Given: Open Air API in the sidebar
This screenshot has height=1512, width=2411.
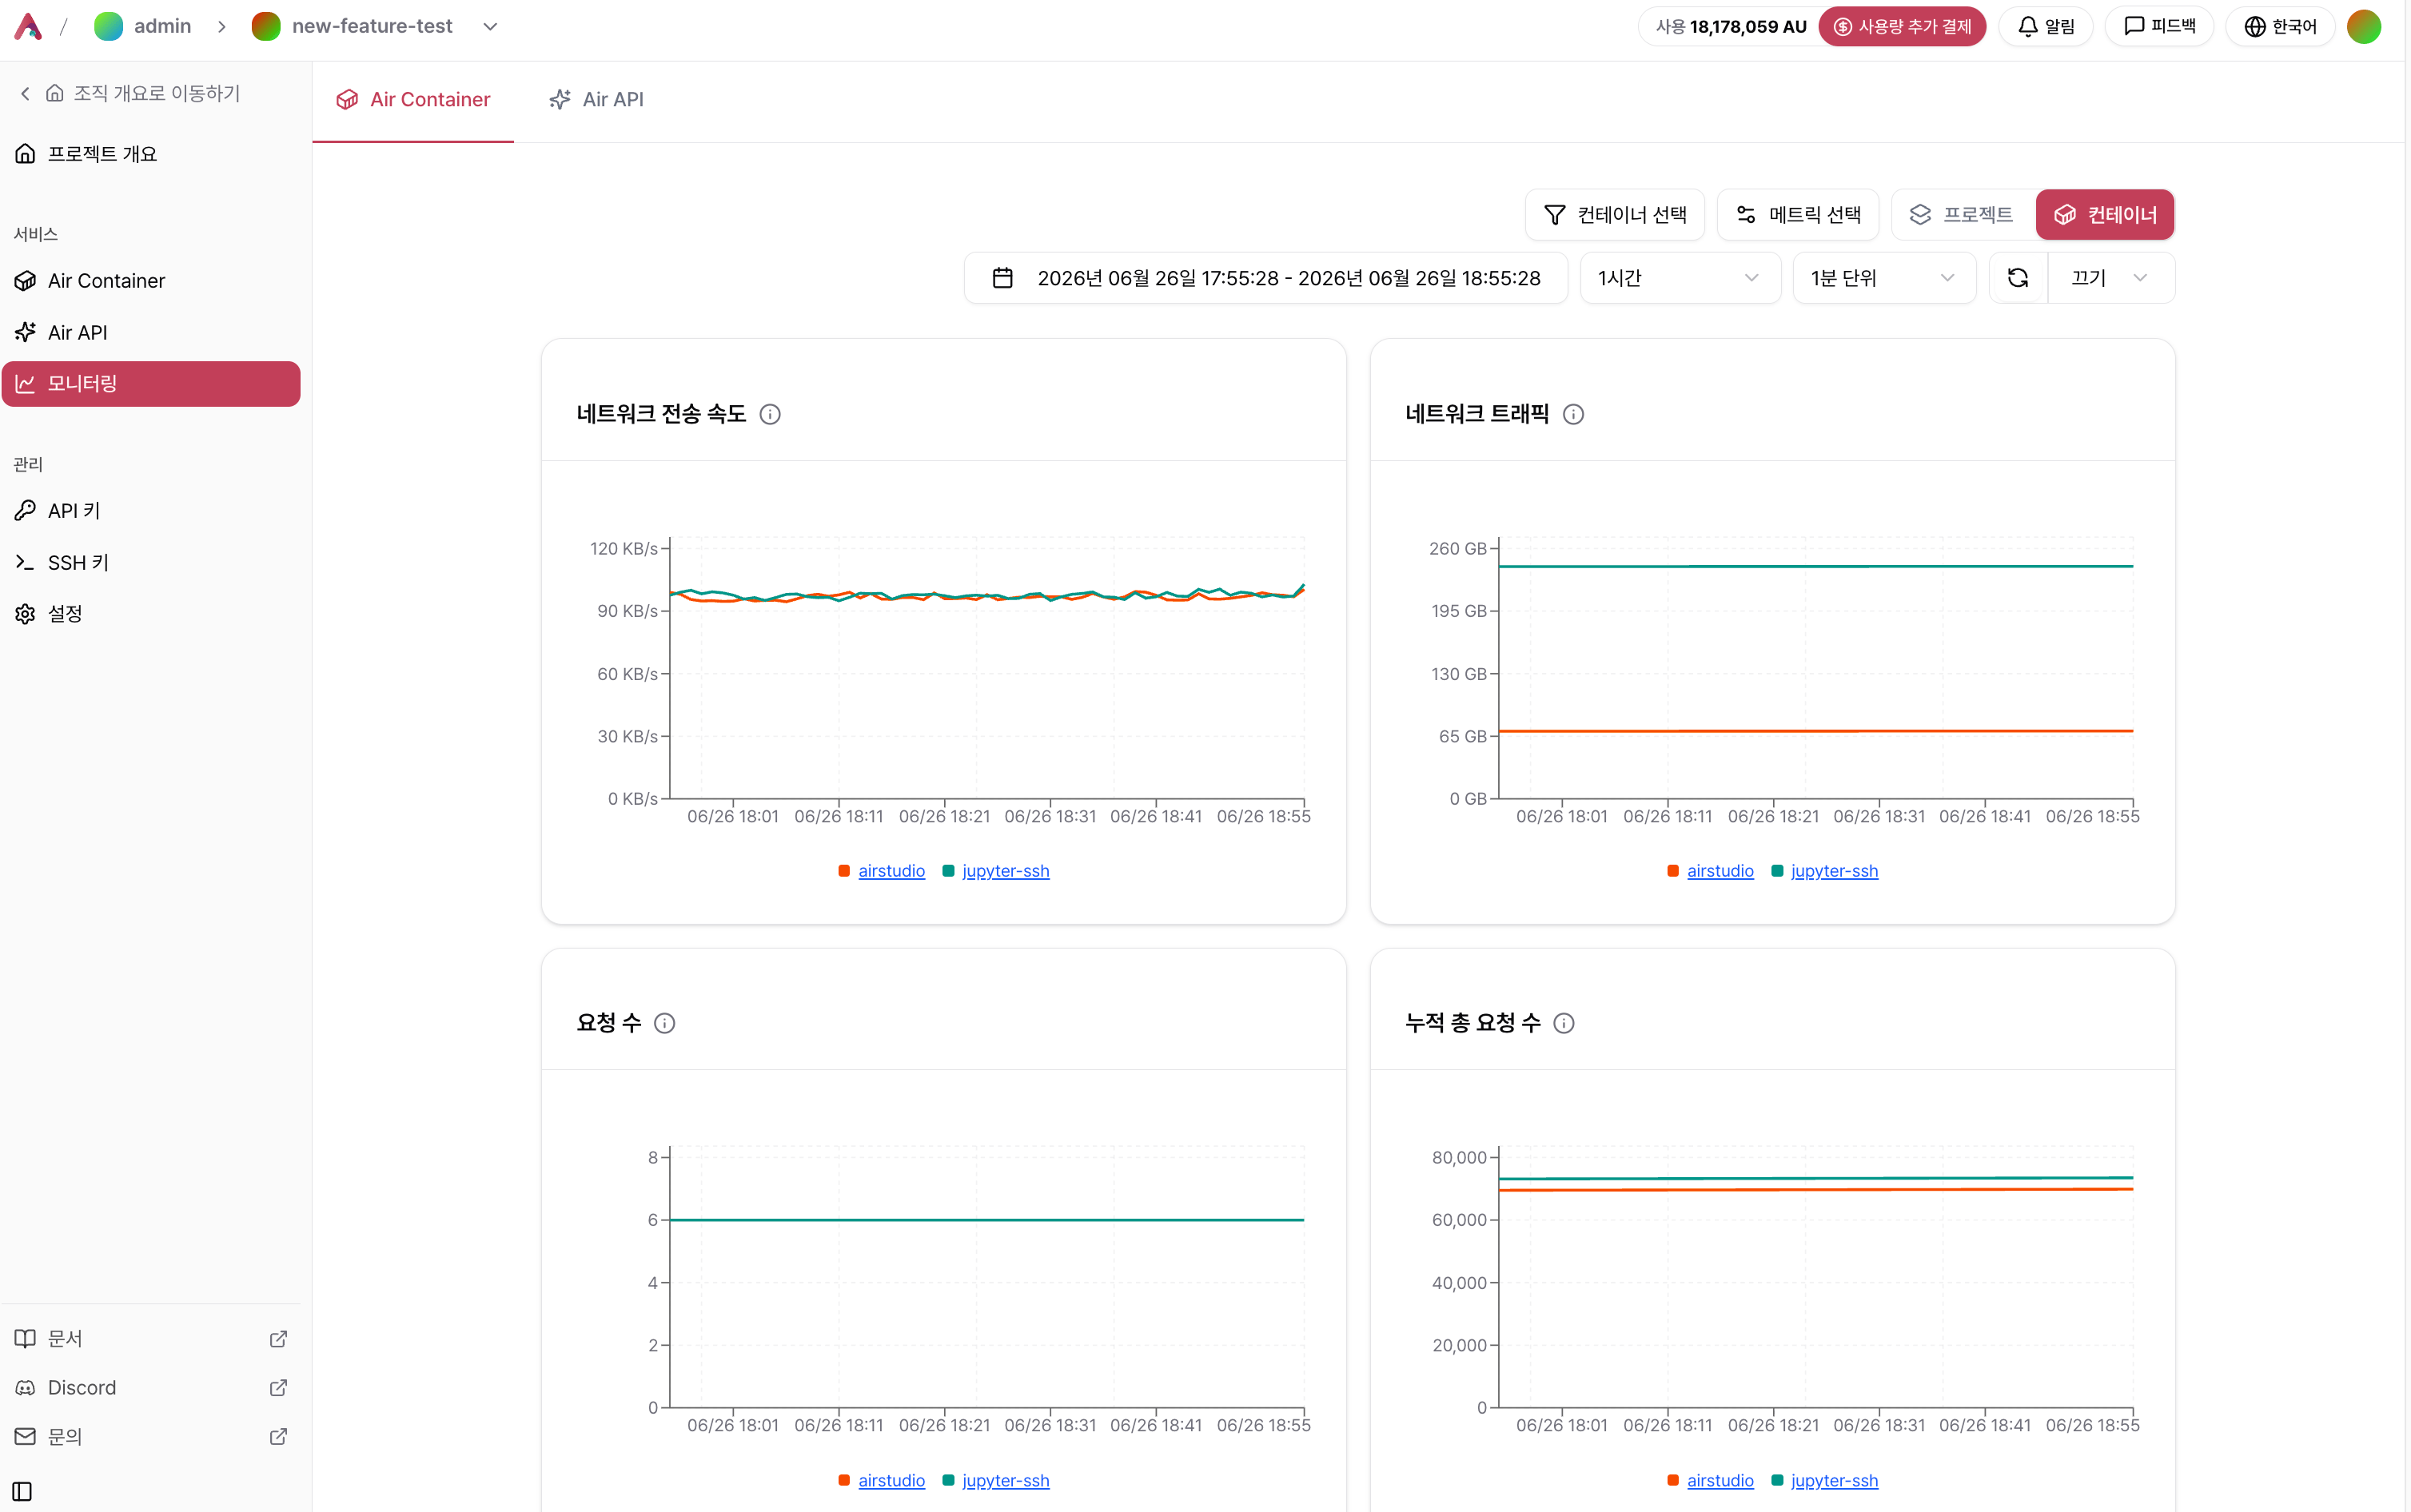Looking at the screenshot, I should click(151, 333).
